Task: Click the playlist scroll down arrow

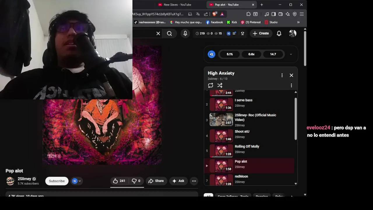Action: click(x=296, y=184)
